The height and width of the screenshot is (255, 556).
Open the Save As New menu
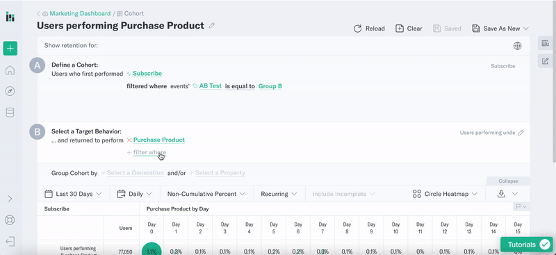tap(500, 28)
